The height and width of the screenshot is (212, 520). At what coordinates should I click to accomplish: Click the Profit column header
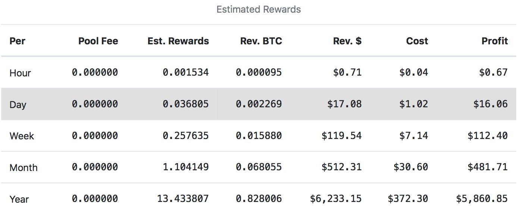pos(495,41)
